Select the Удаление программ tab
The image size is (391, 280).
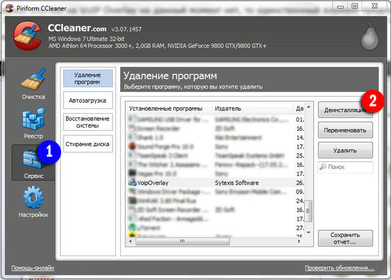click(88, 78)
